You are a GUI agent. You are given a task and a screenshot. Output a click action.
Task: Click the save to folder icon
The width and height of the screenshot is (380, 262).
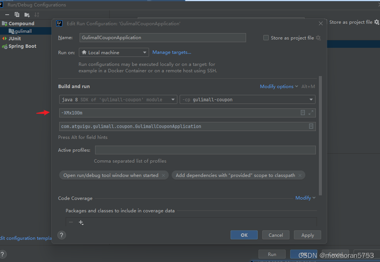pyautogui.click(x=27, y=15)
